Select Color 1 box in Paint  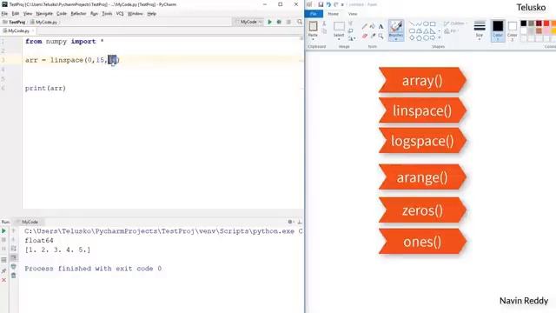point(498,30)
